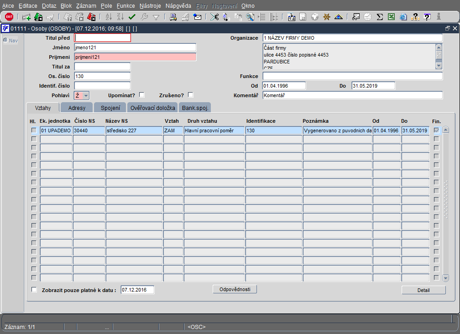
Task: Click the brown ship wheel icon
Action: coord(327,17)
